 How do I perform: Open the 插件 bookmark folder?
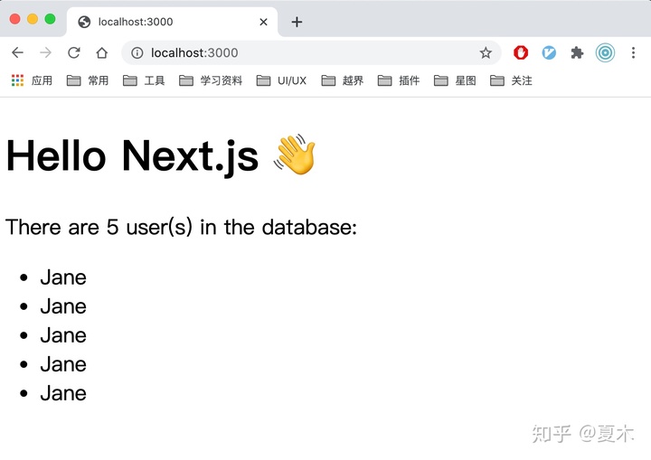pos(399,80)
